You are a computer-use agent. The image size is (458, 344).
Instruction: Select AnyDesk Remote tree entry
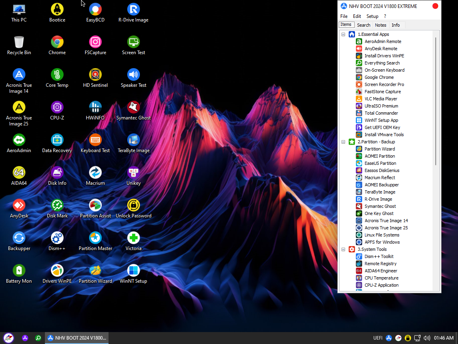click(x=381, y=49)
